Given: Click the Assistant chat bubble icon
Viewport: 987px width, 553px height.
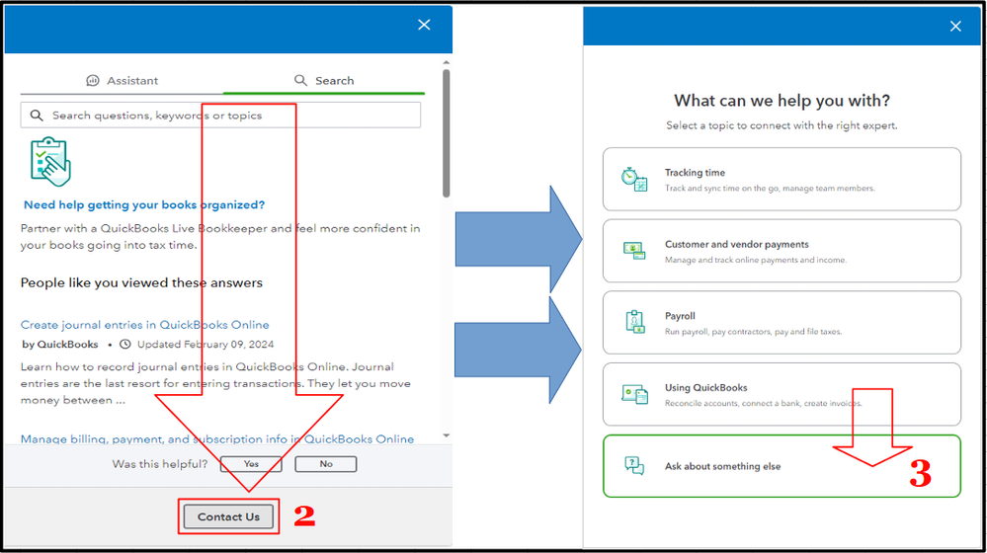Looking at the screenshot, I should pos(93,81).
